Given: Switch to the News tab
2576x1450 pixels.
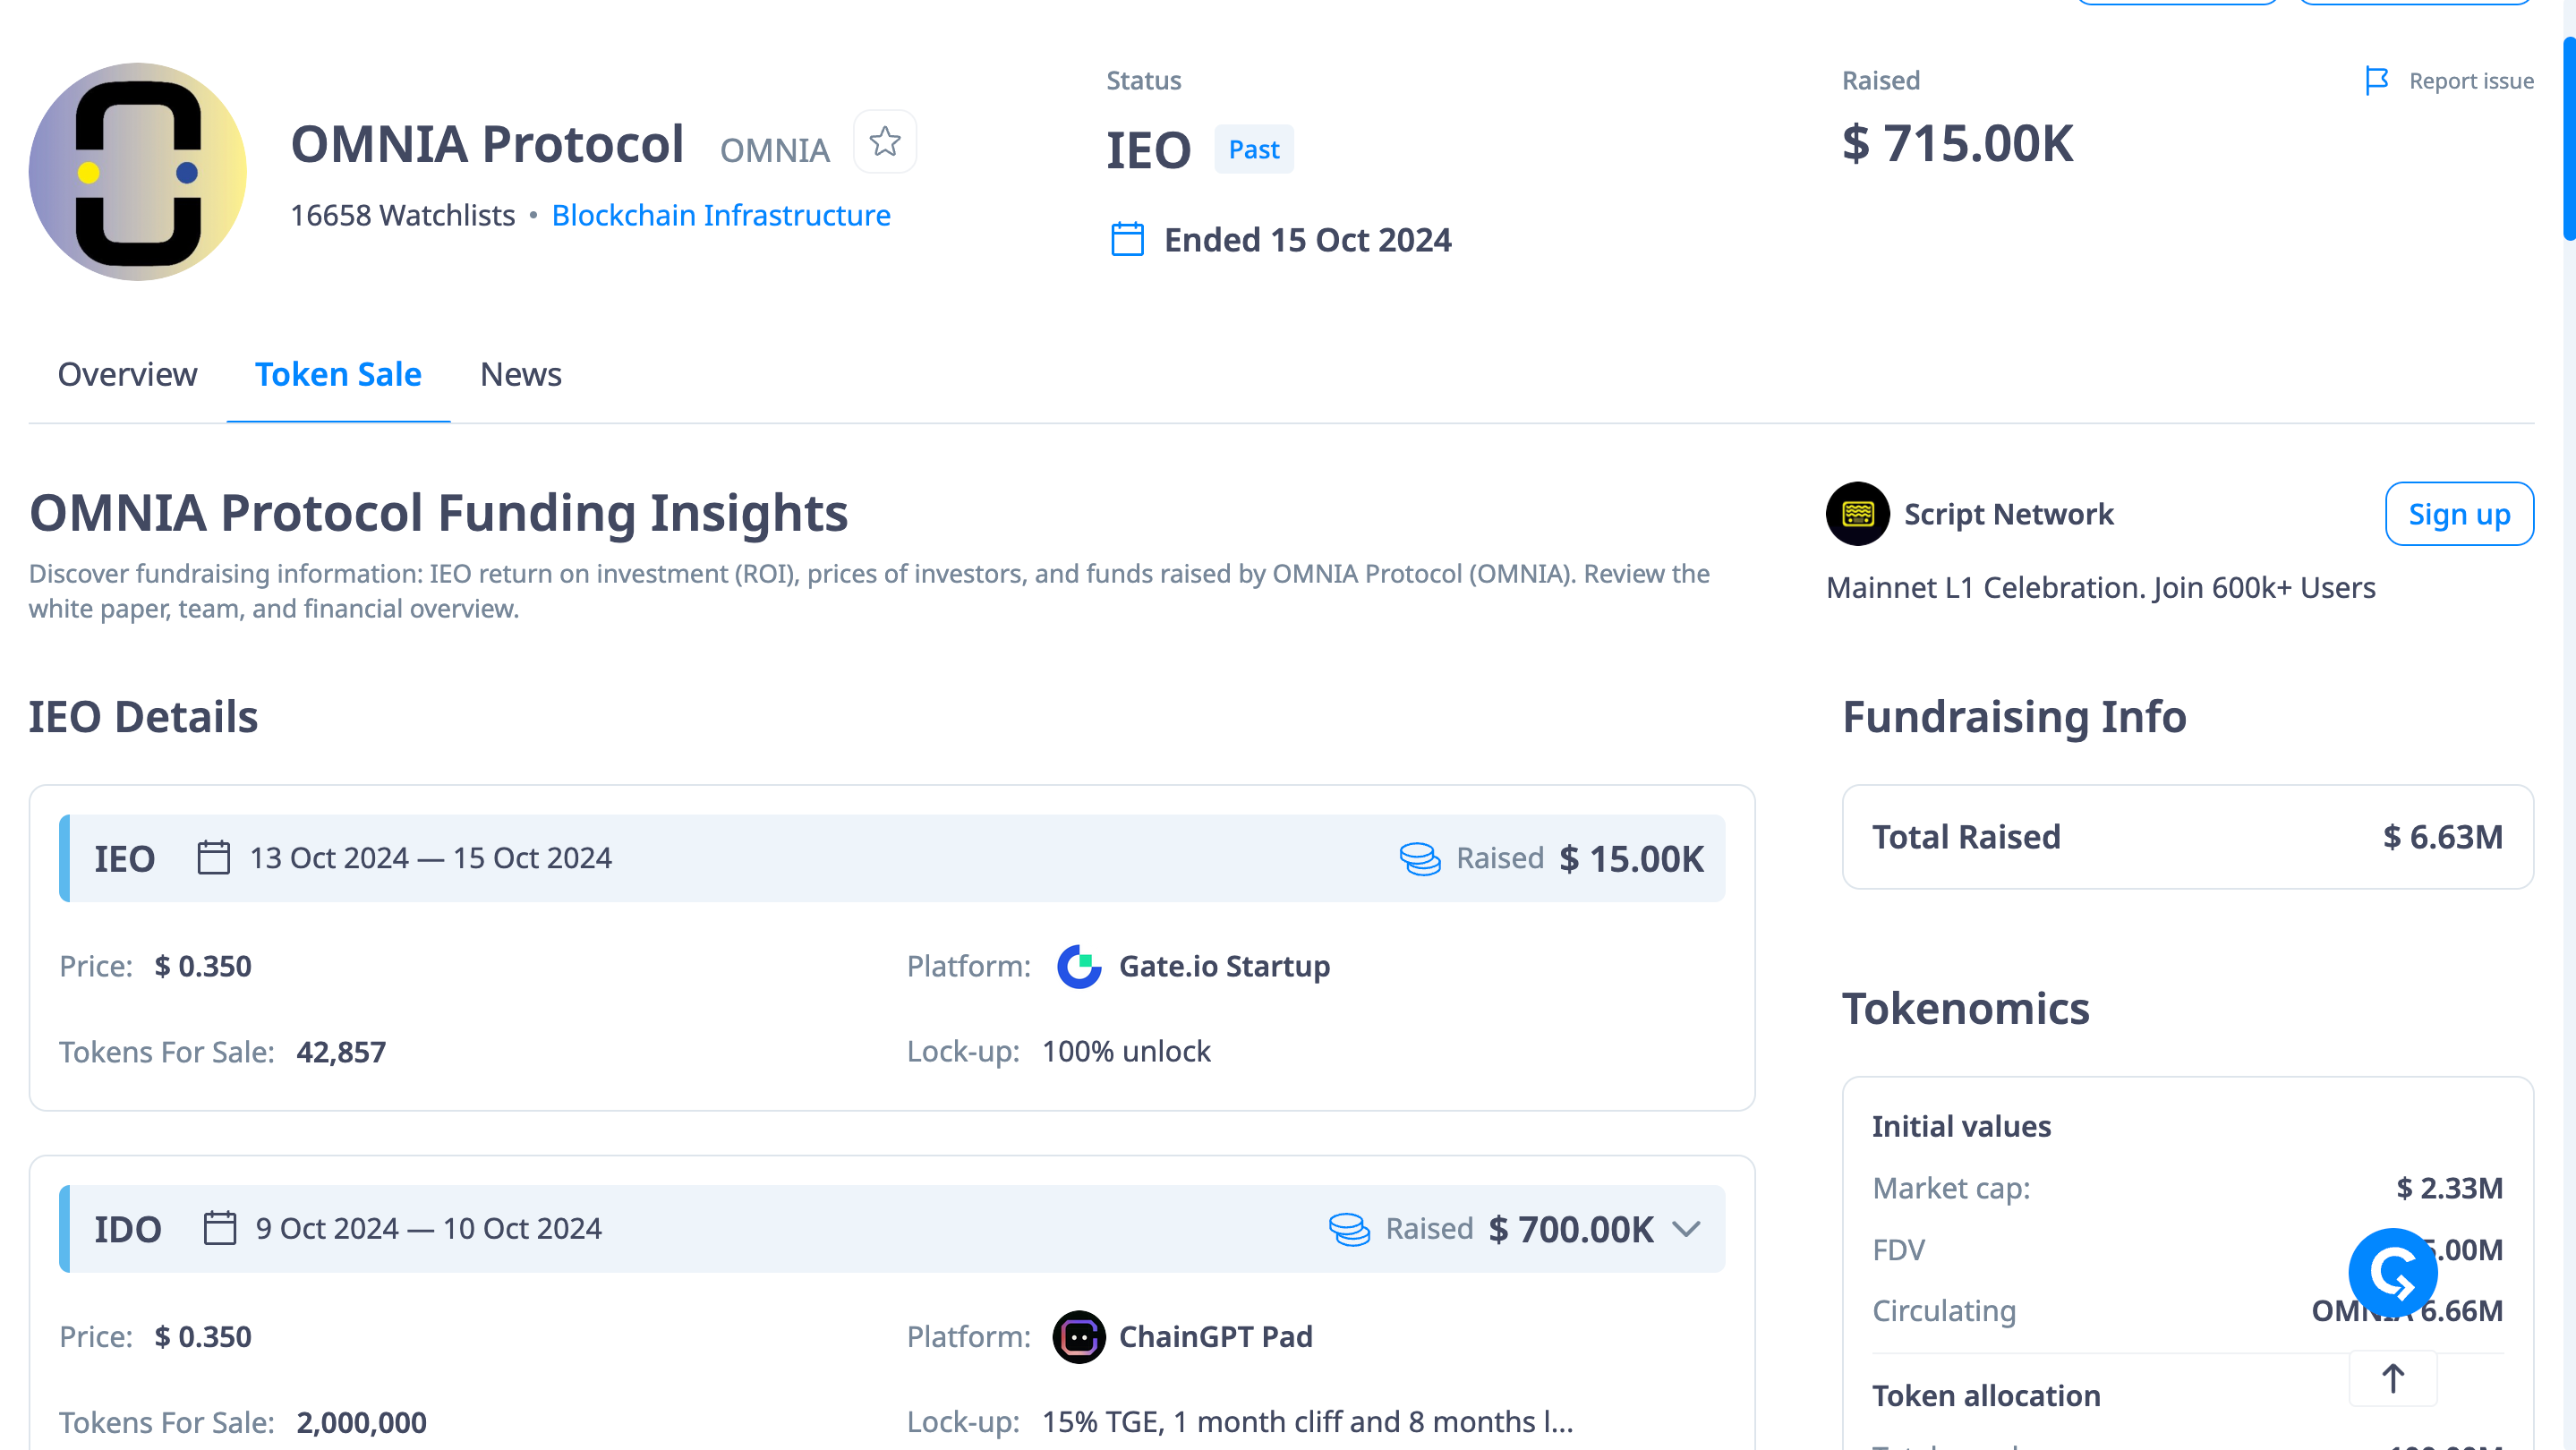Looking at the screenshot, I should coord(520,373).
